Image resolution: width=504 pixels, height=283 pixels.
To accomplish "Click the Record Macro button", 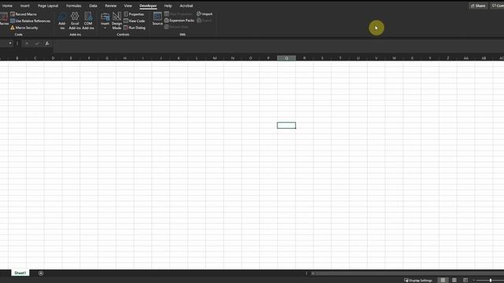I will click(24, 14).
